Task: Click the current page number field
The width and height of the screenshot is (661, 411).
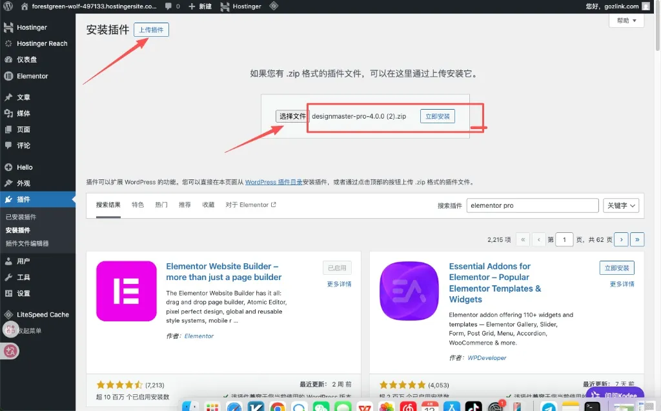Action: point(564,239)
